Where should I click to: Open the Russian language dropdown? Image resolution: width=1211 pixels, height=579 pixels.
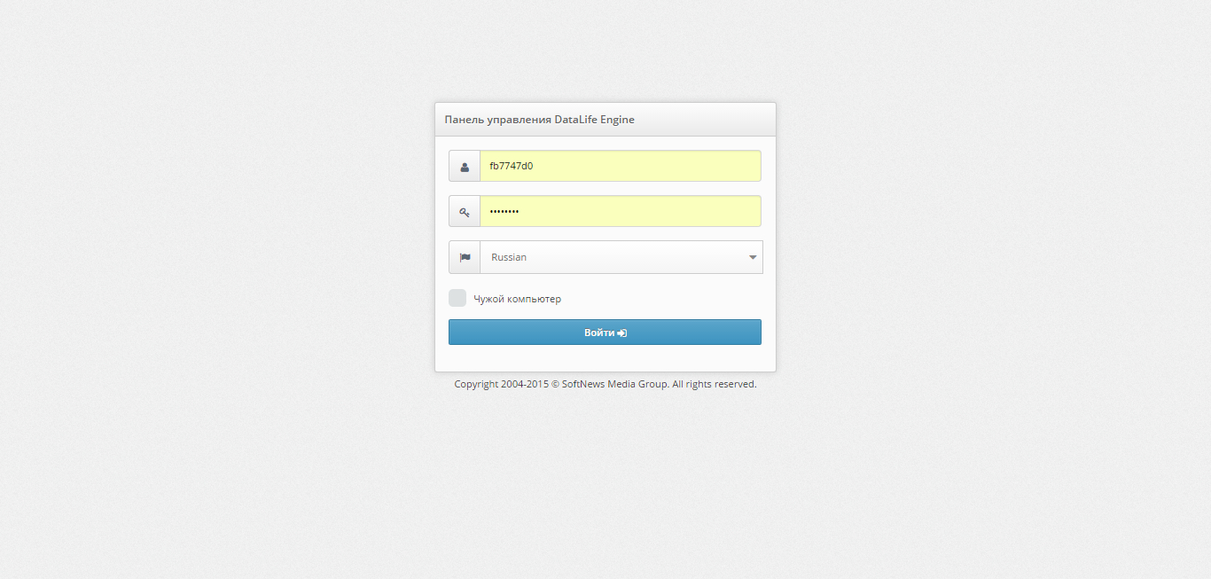(x=621, y=257)
